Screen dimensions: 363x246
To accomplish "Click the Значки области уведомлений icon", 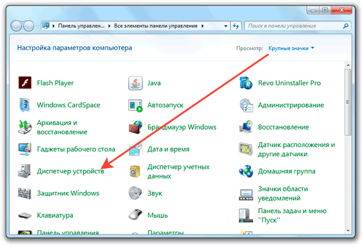I will 246,195.
